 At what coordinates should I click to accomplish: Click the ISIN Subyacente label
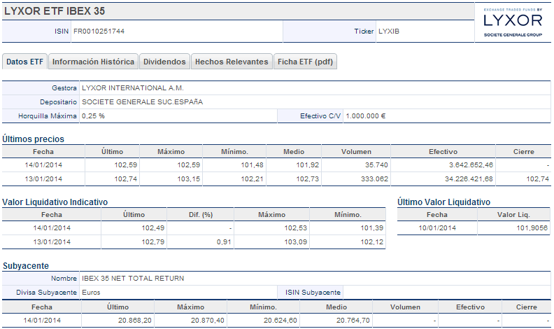click(313, 293)
